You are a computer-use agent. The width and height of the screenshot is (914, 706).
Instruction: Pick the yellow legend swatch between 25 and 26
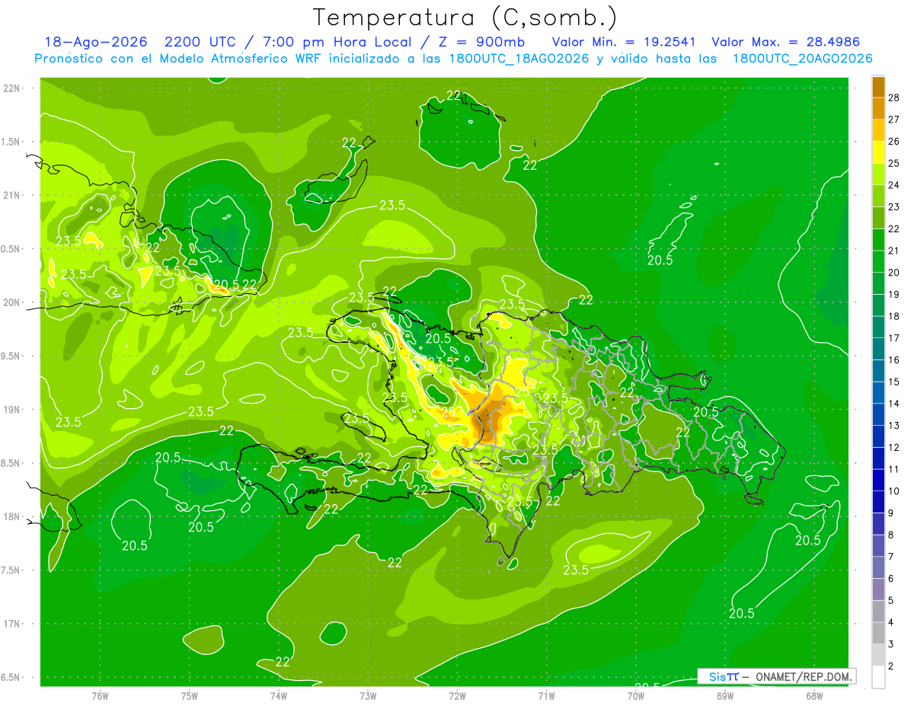point(878,152)
